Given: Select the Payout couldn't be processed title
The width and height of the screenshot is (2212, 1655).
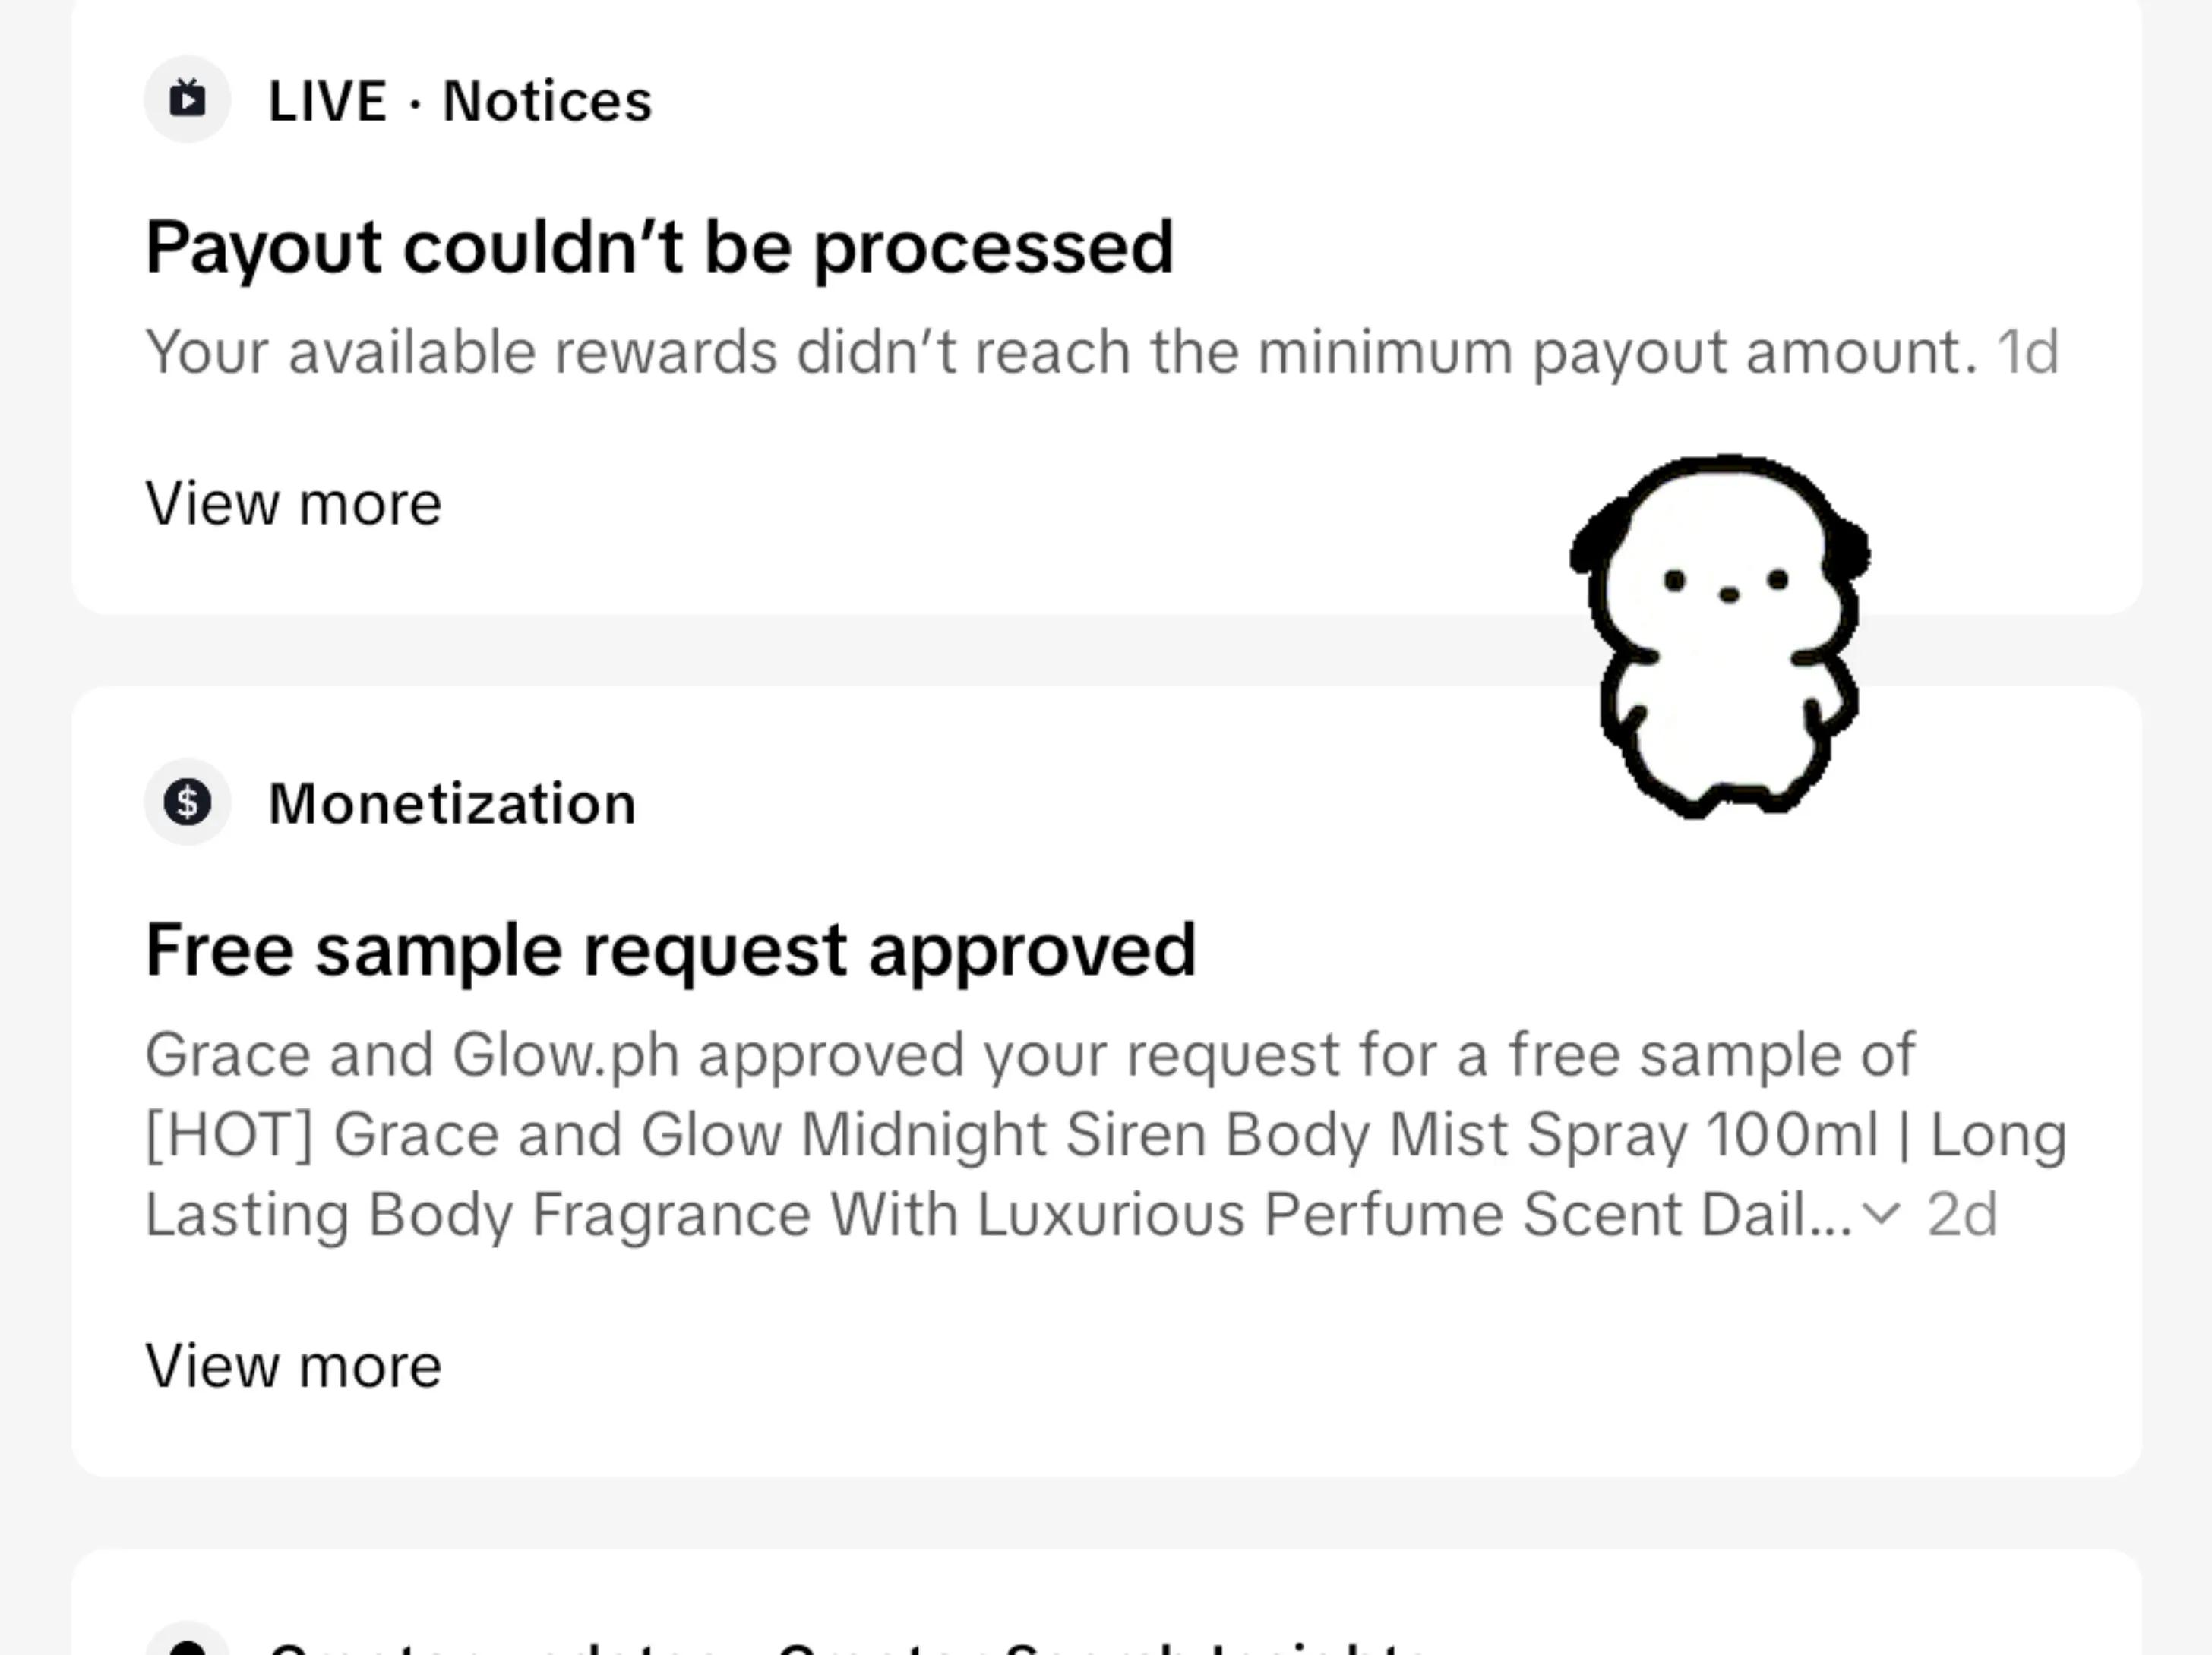Looking at the screenshot, I should coord(659,247).
